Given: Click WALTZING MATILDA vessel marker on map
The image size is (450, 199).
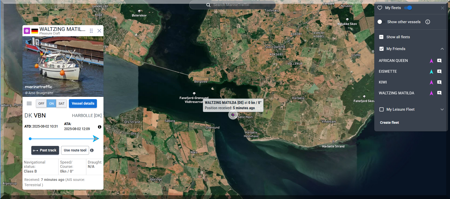Looking at the screenshot, I should (233, 115).
